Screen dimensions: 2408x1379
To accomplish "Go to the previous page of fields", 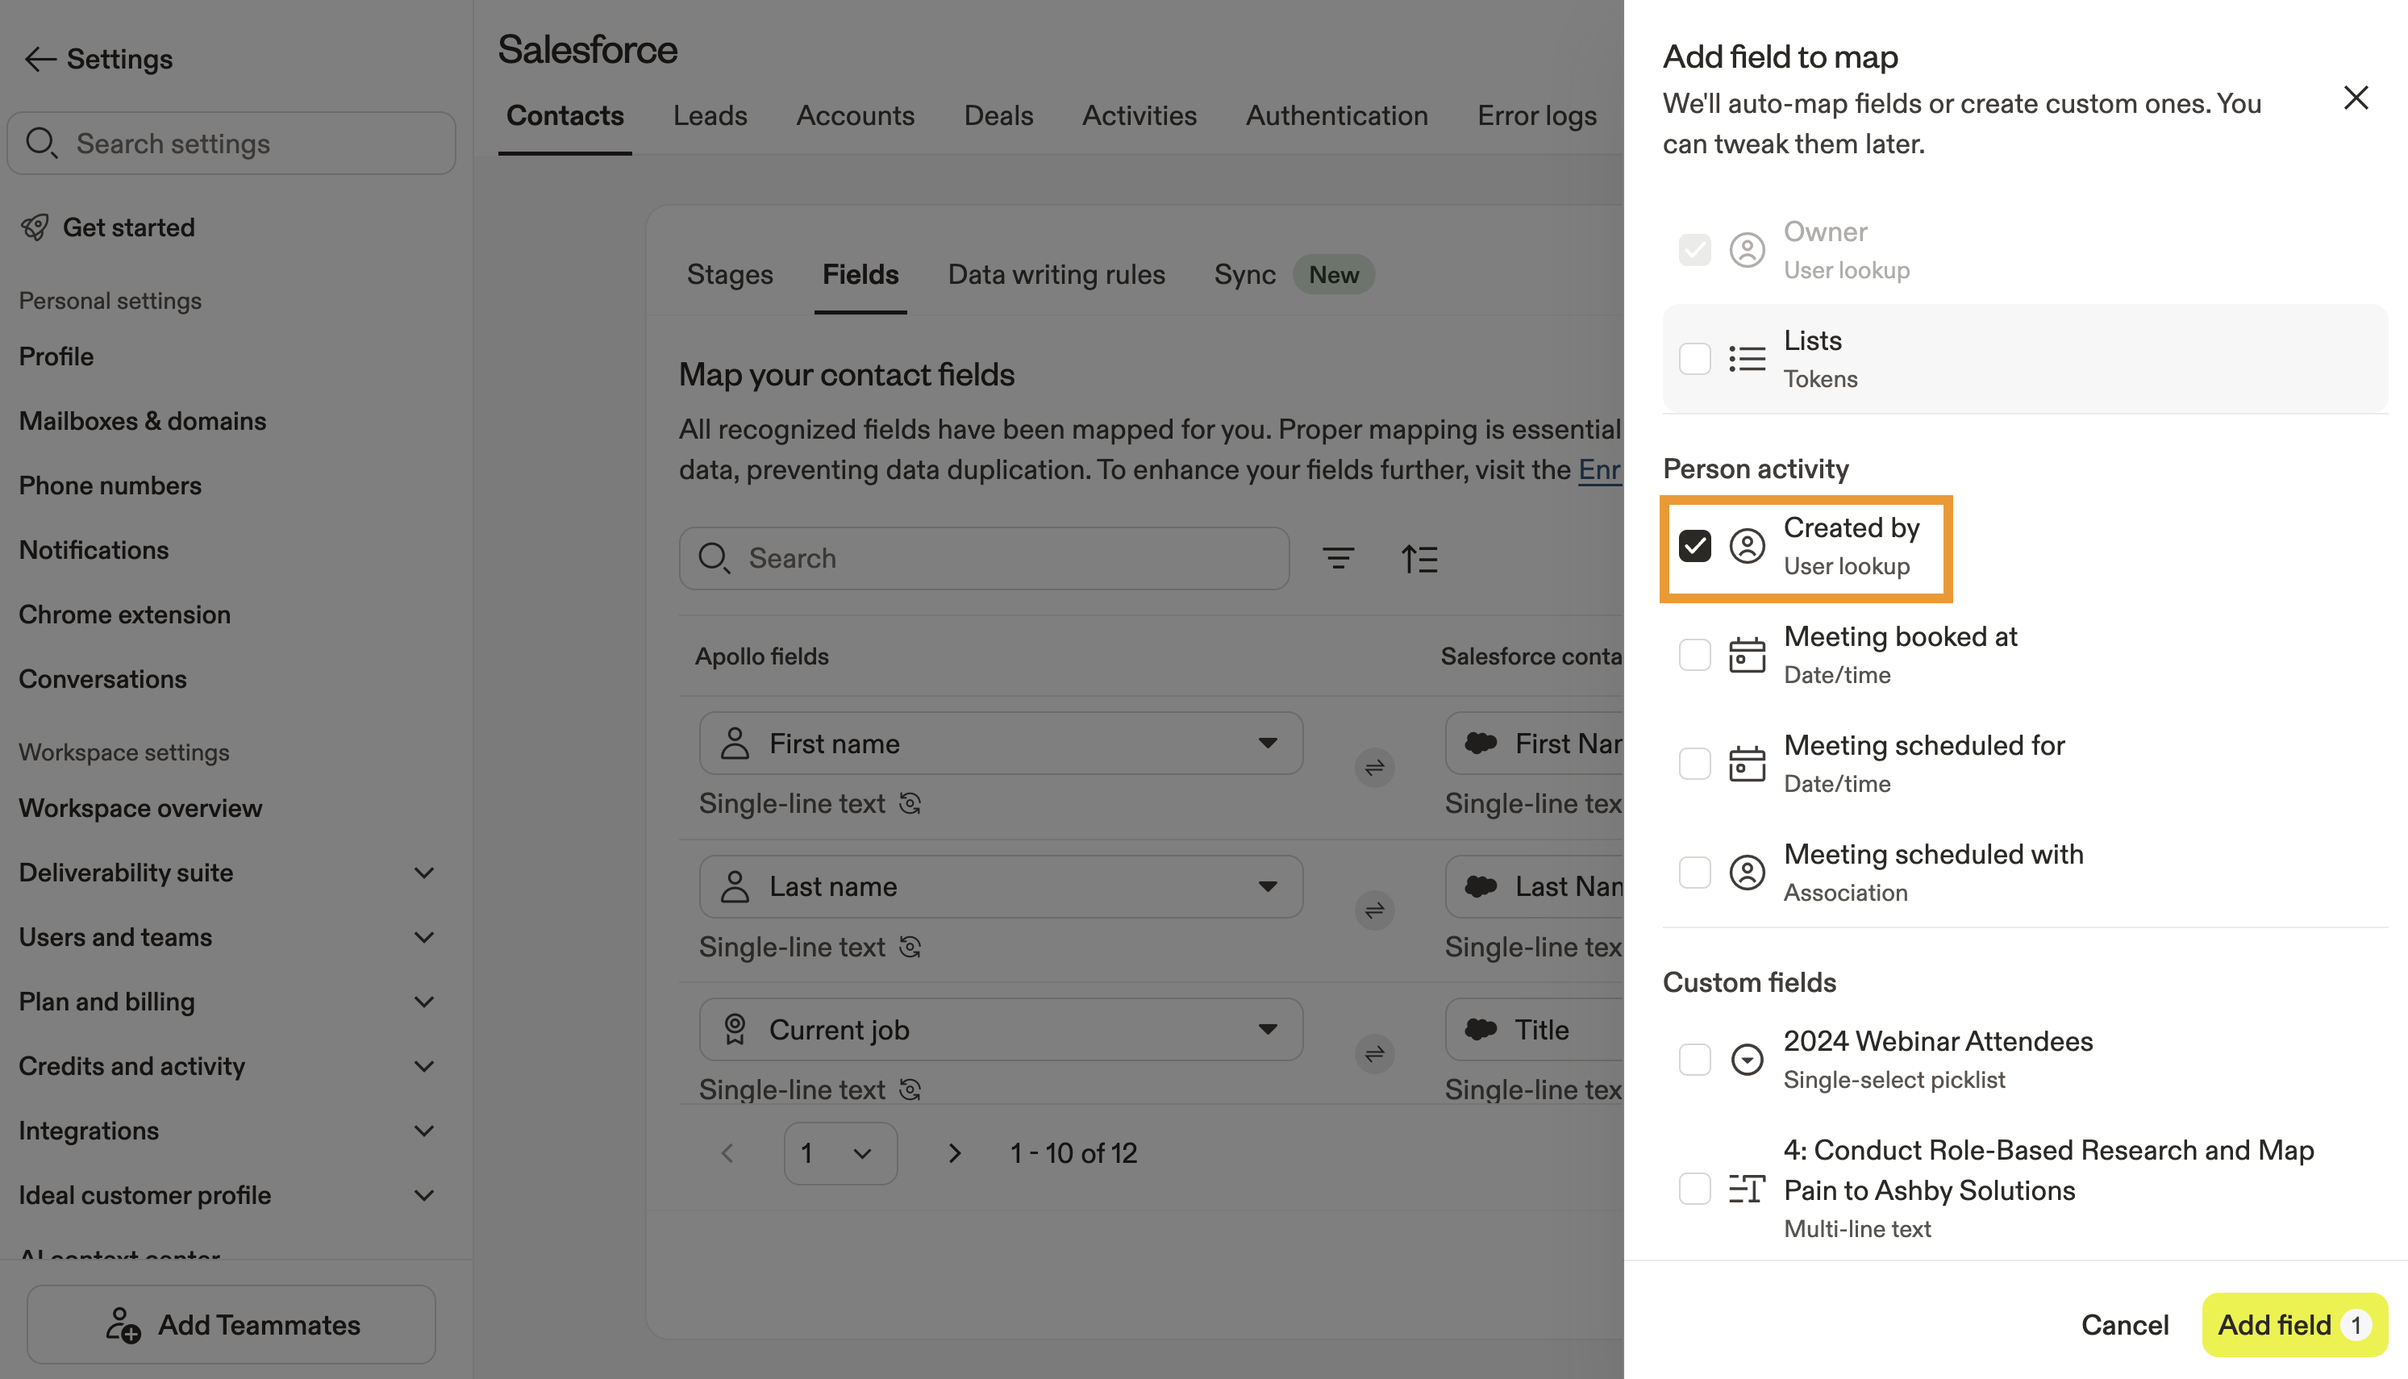I will (x=727, y=1152).
